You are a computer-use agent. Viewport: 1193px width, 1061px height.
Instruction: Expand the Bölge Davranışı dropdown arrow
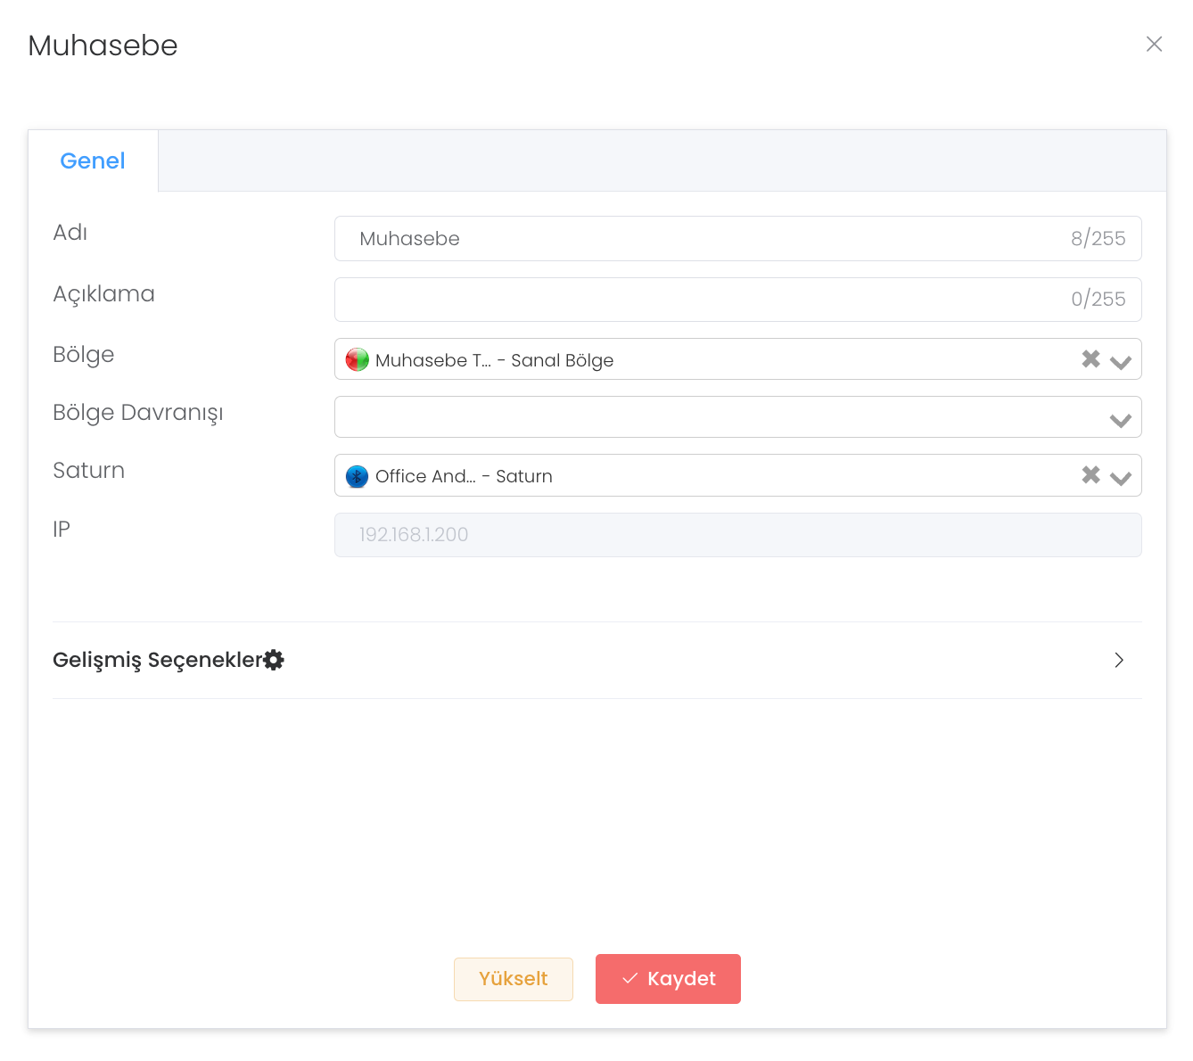1121,420
